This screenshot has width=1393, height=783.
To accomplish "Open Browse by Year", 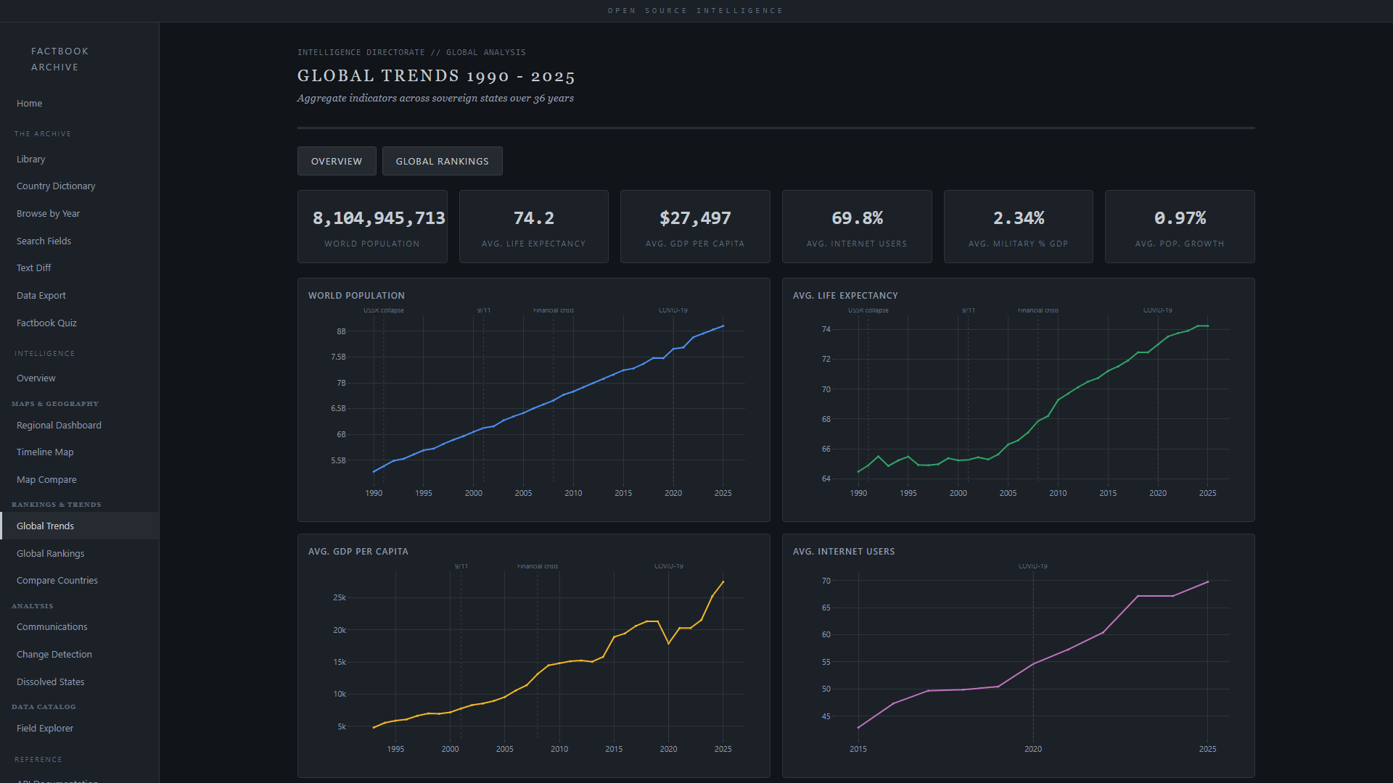I will [48, 213].
